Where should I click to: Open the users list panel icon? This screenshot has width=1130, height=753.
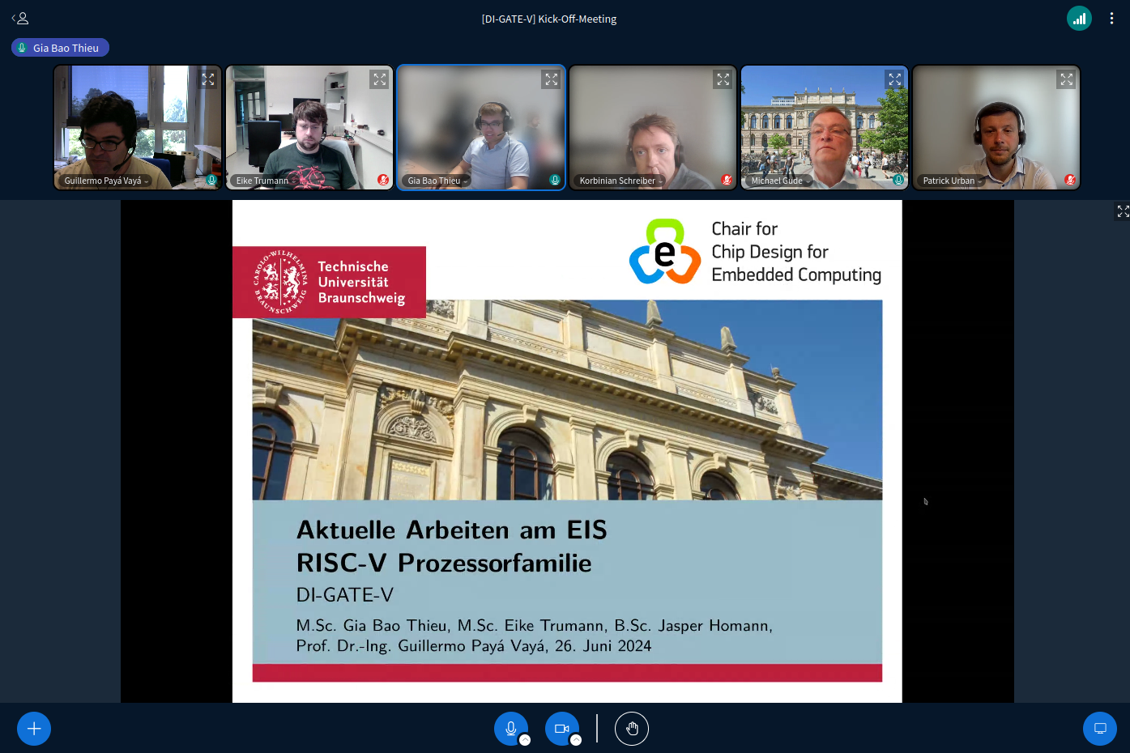pos(20,18)
